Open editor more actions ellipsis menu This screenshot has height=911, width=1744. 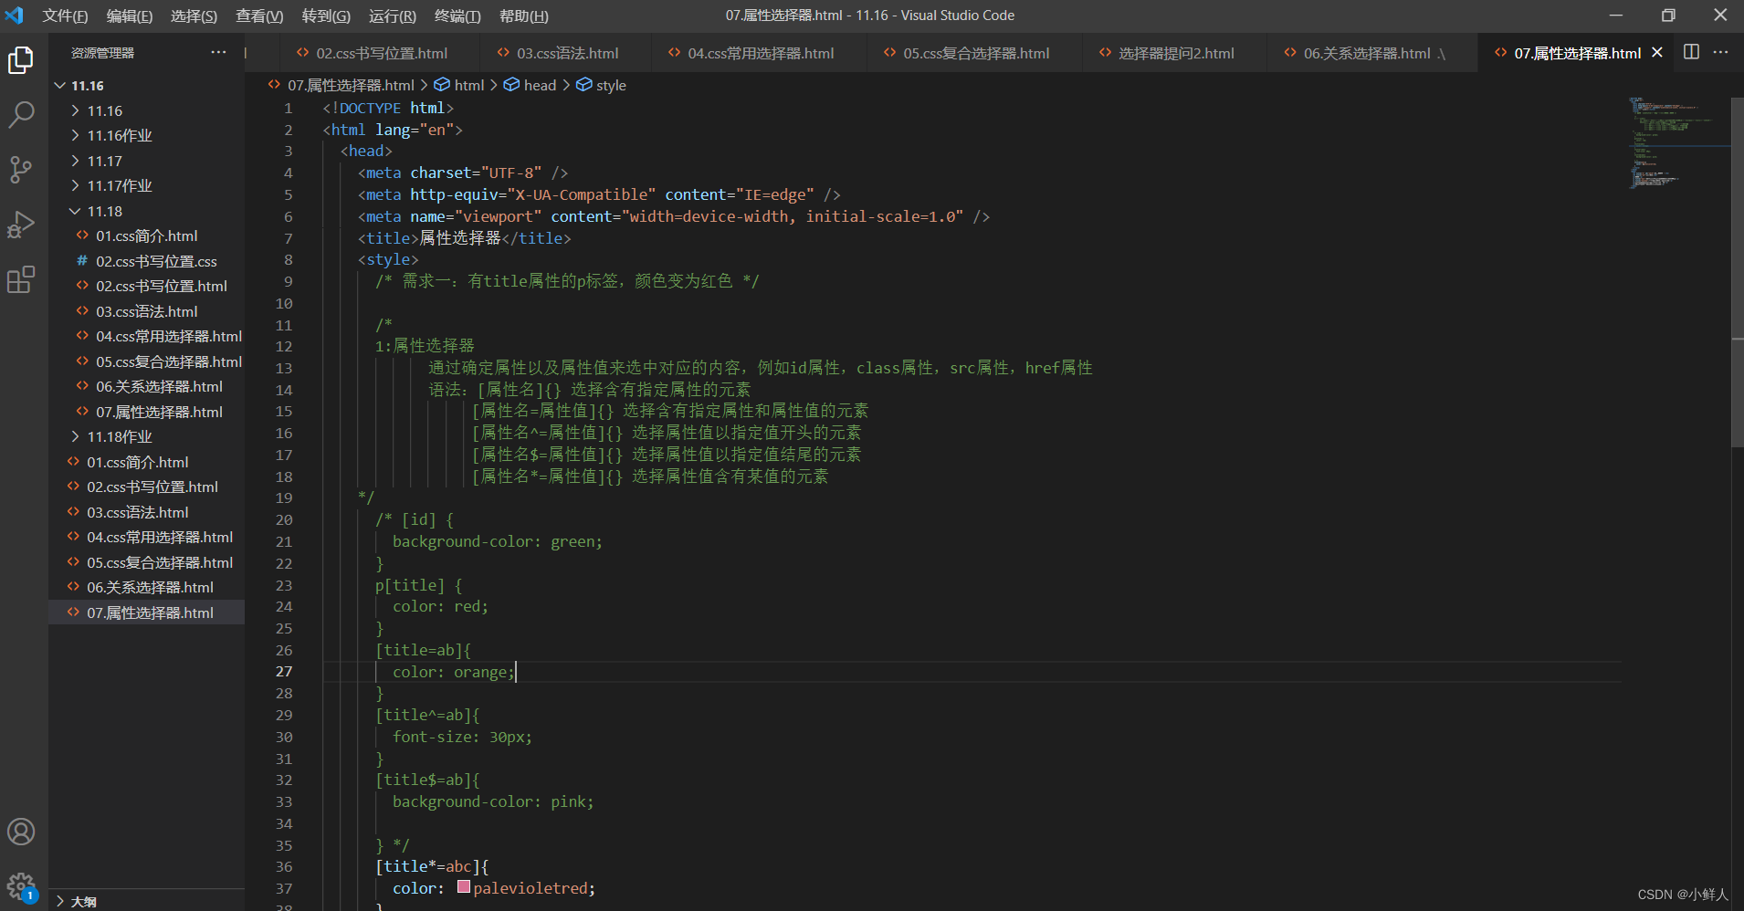pos(1721,52)
